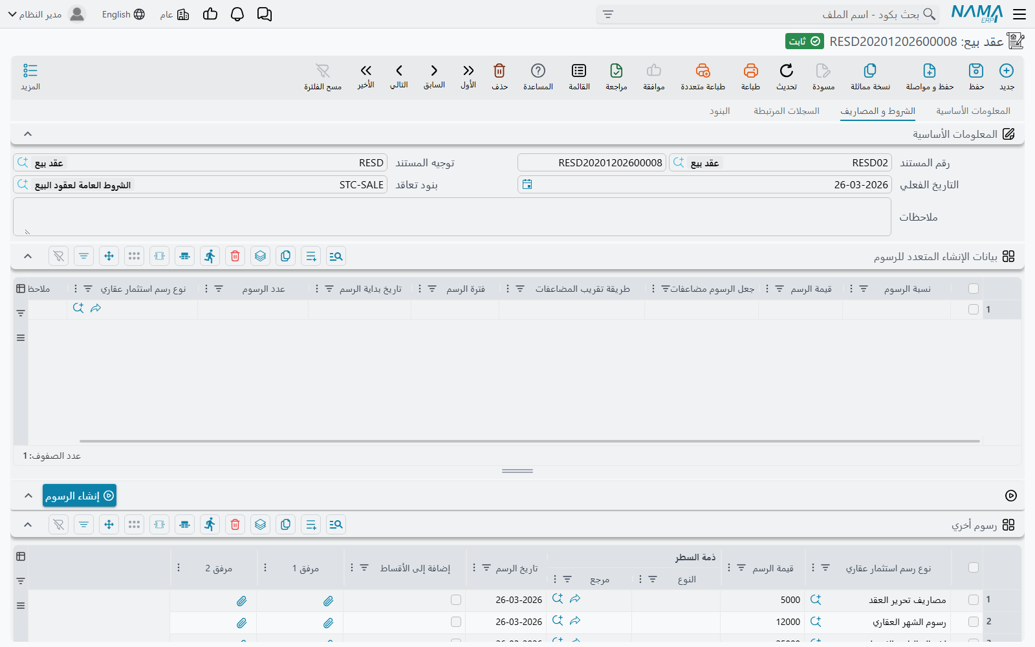The image size is (1035, 647).
Task: Click the ثابت status badge
Action: pyautogui.click(x=804, y=41)
